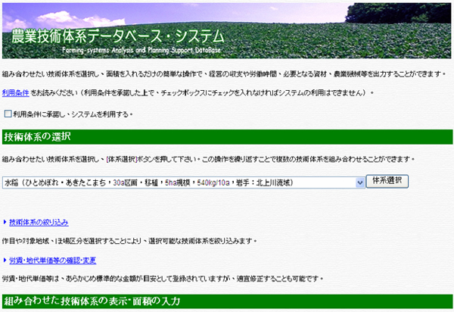Open the 技術体系 dropdown arrow
Viewport: 454px width, 312px height.
359,183
